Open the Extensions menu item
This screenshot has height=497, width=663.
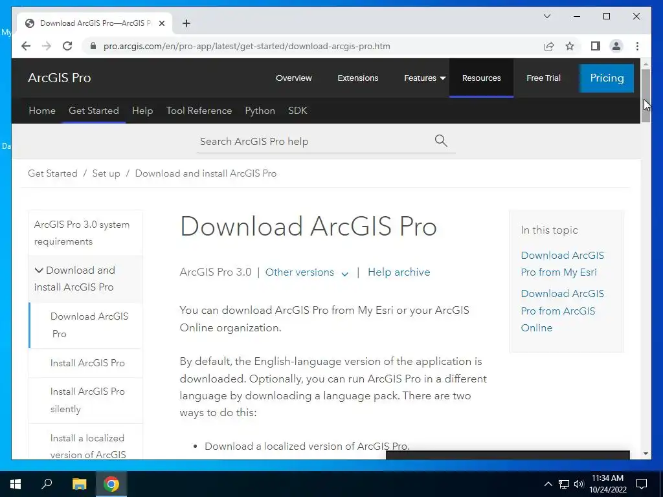357,78
